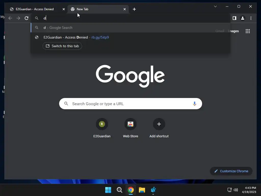
Task: Open the profile avatar menu
Action: point(243,18)
